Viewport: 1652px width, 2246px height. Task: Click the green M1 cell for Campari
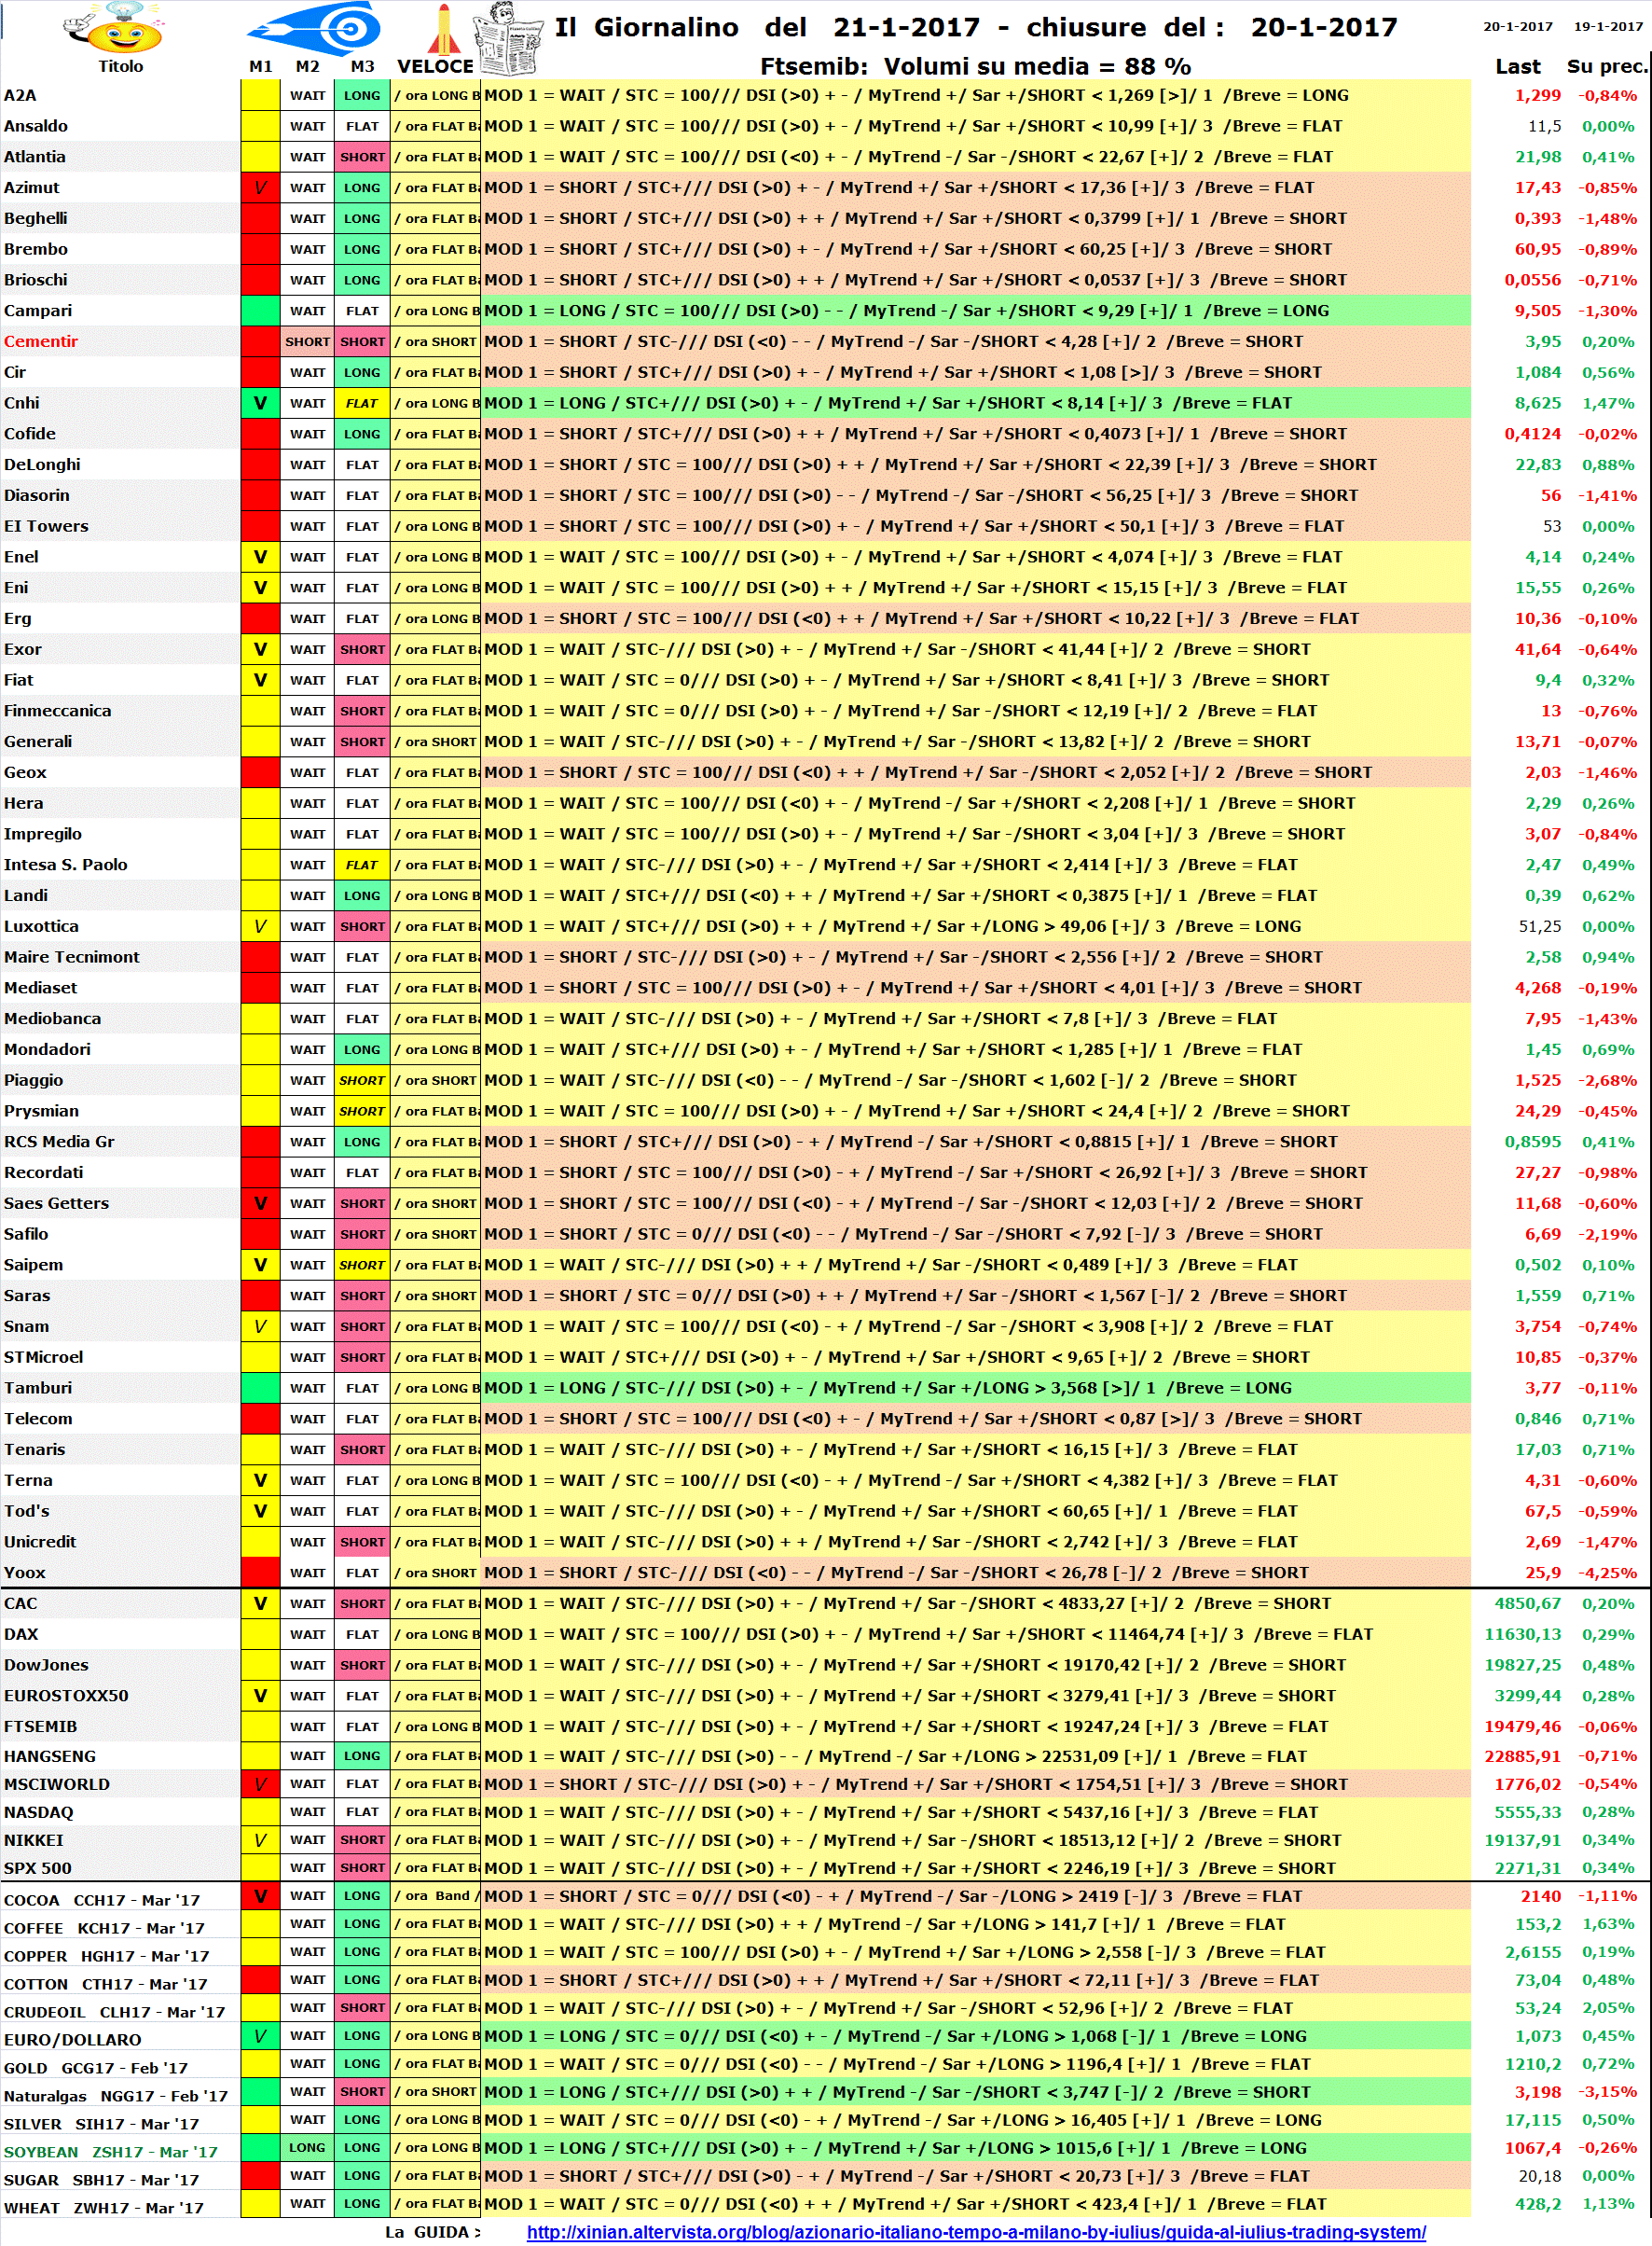260,311
